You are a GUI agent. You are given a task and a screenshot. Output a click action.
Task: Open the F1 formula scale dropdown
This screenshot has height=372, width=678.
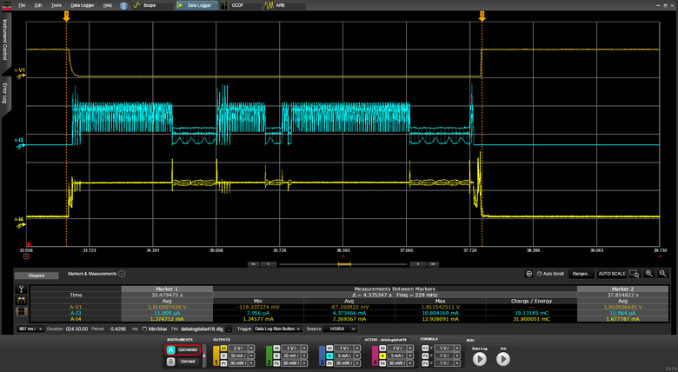(457, 349)
